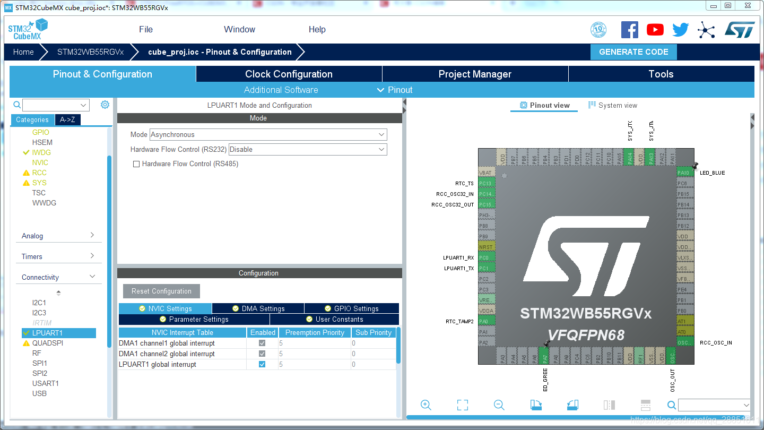Expand the Timers category
Viewport: 764px width, 430px height.
coord(58,256)
